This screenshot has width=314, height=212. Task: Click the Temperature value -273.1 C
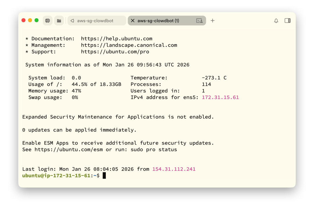click(x=214, y=78)
